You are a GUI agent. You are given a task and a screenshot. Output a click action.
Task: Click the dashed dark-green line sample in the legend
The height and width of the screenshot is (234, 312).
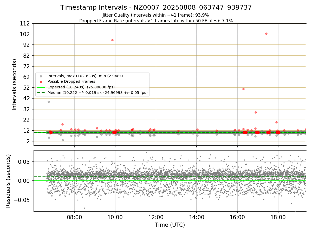[41, 93]
